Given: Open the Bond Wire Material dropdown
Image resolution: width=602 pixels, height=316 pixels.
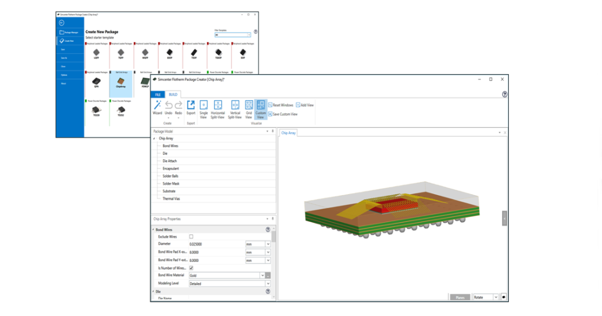Looking at the screenshot, I should click(x=262, y=275).
